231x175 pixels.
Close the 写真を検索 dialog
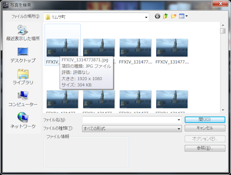click(x=220, y=3)
